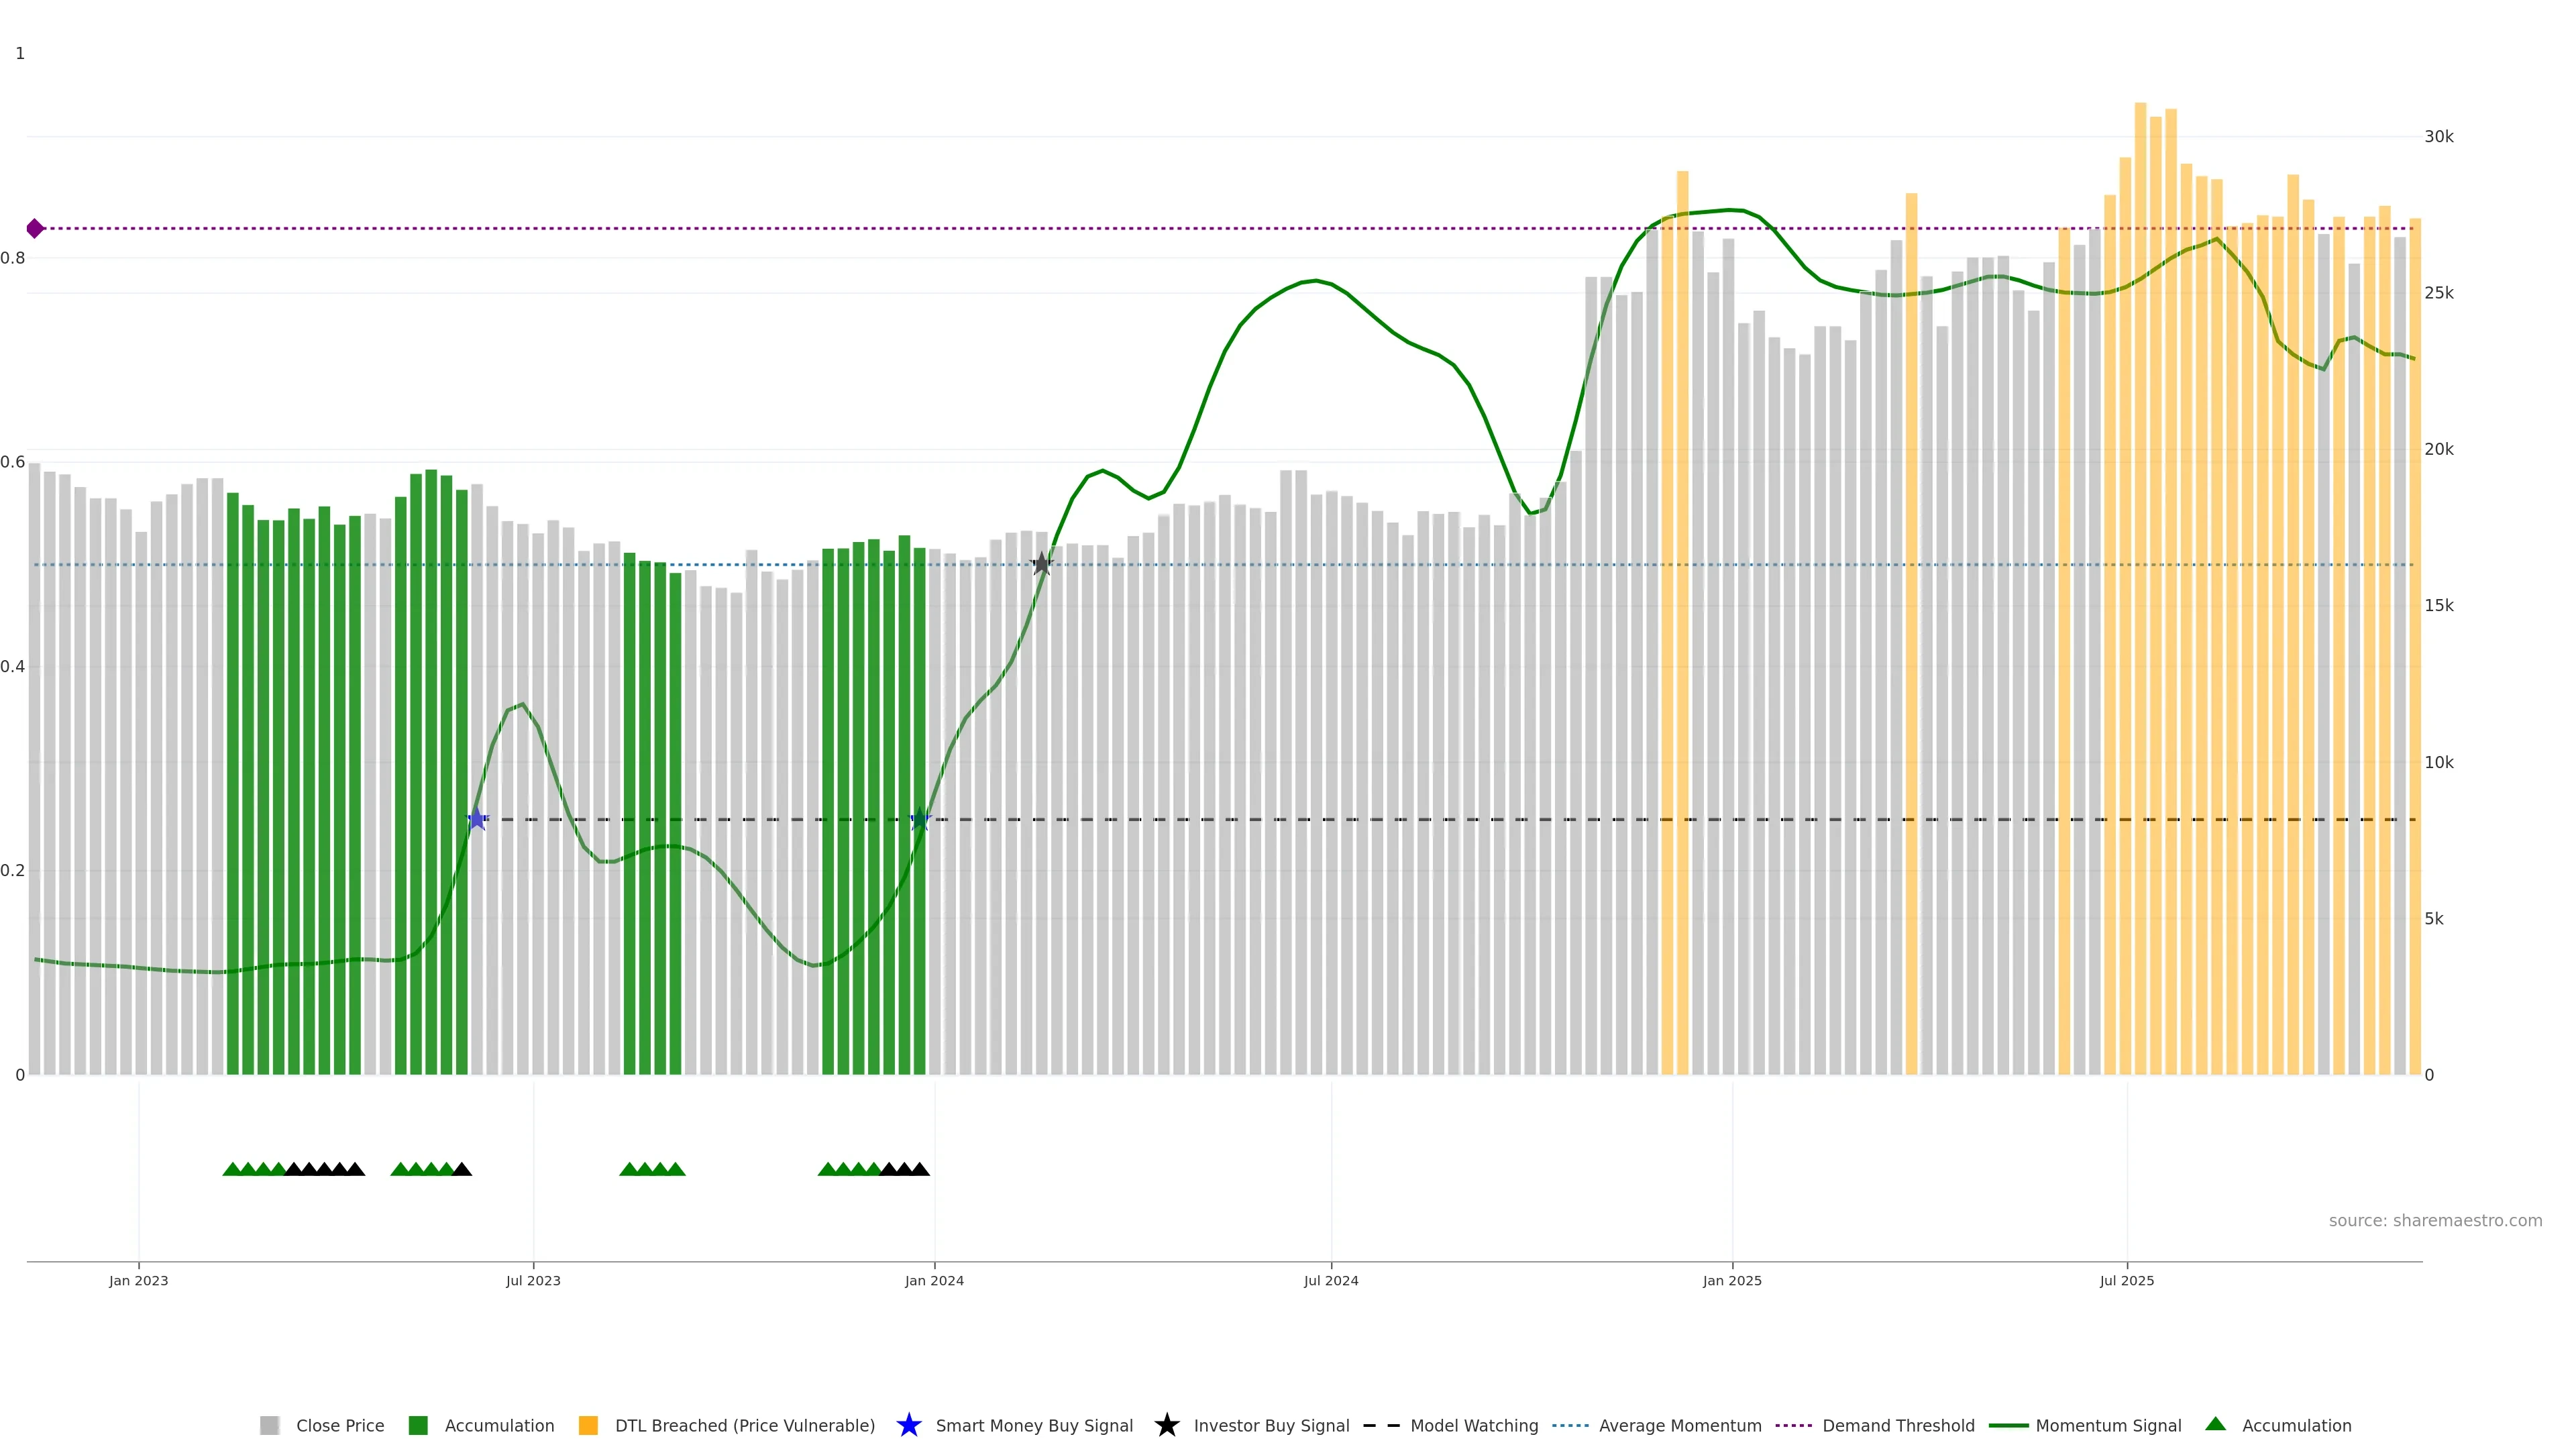Click the green triangle Accumulation legend icon
Viewport: 2576px width, 1449px height.
tap(2215, 1424)
